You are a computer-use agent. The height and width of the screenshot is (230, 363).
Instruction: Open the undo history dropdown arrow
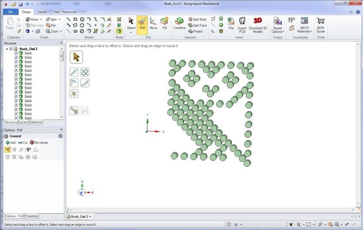point(32,5)
